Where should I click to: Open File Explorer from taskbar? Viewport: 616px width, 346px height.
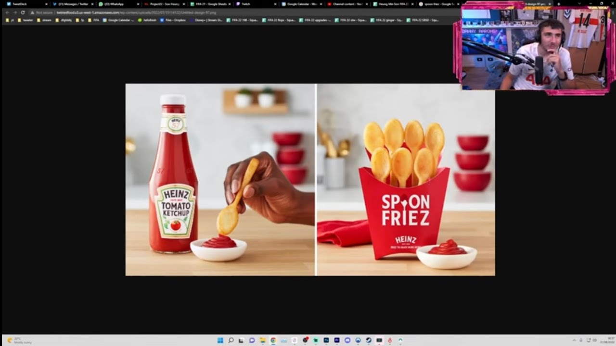(x=263, y=340)
